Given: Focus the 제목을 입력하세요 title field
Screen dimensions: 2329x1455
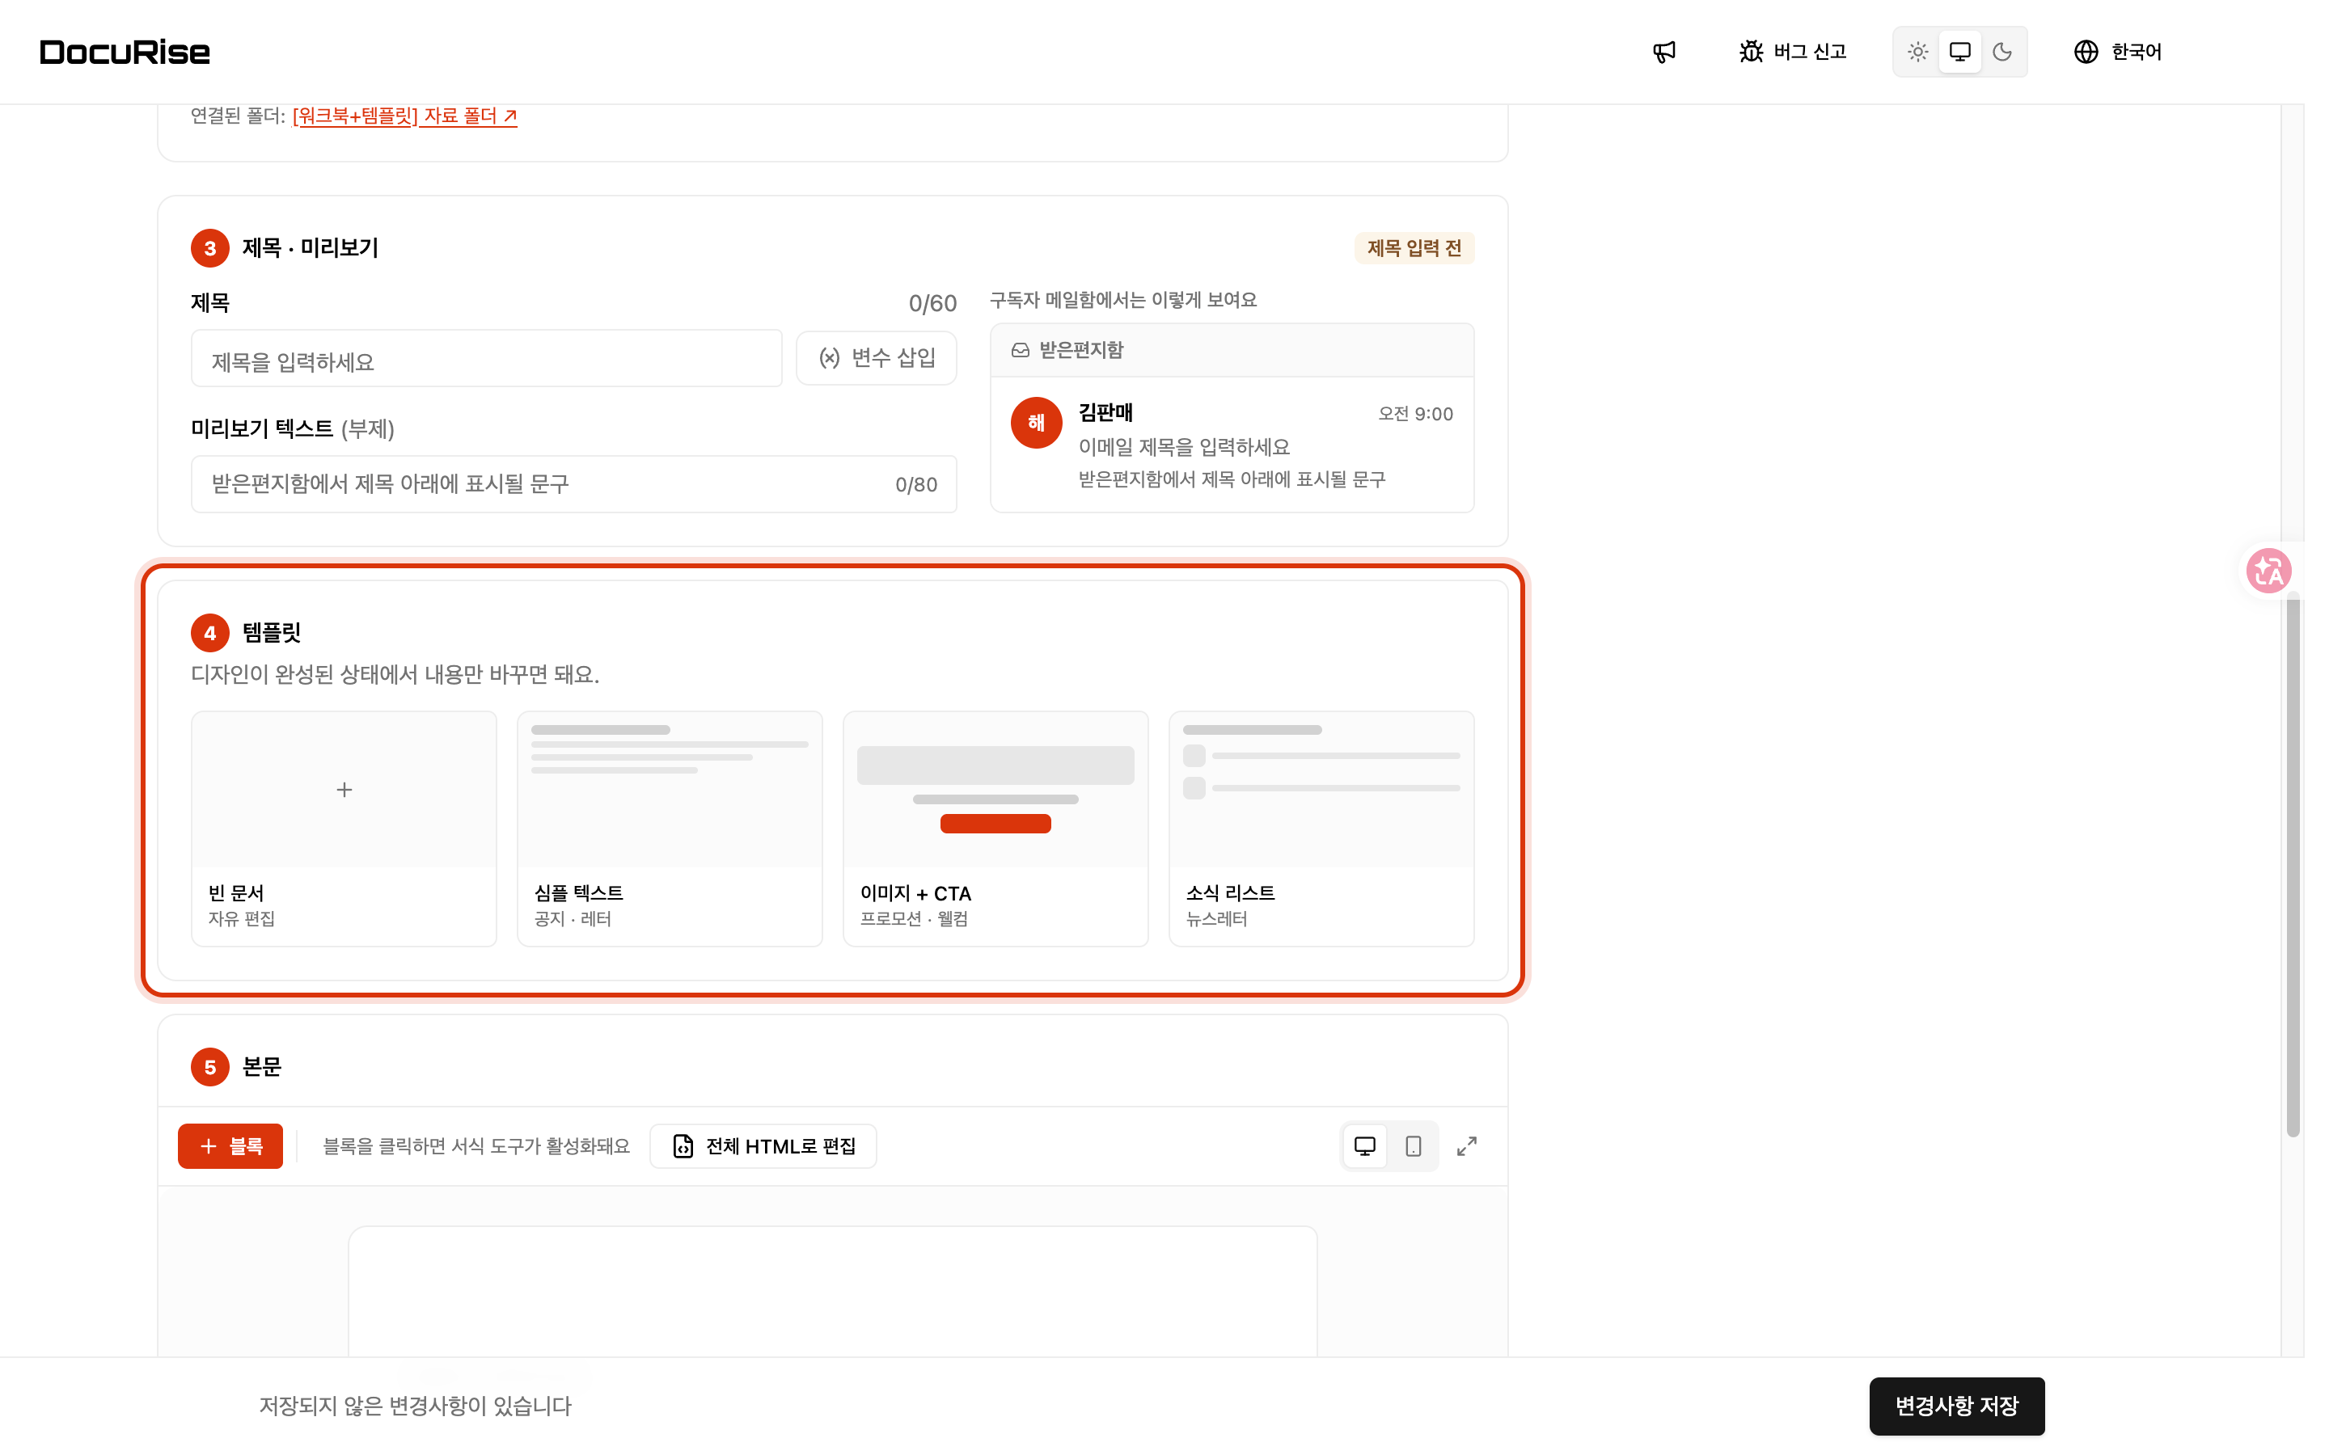Looking at the screenshot, I should coord(486,358).
